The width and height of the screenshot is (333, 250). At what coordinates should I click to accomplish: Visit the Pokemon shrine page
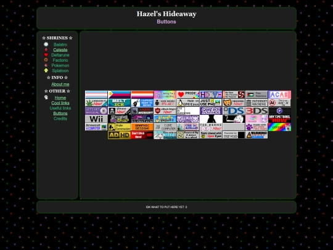[60, 65]
